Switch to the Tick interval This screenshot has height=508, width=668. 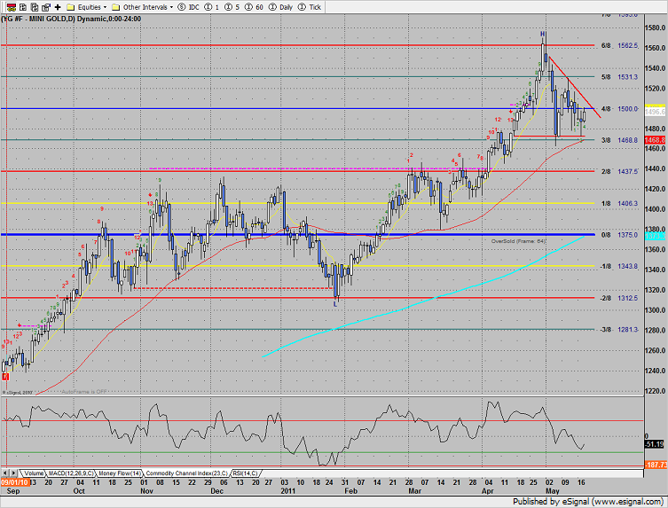pyautogui.click(x=310, y=7)
